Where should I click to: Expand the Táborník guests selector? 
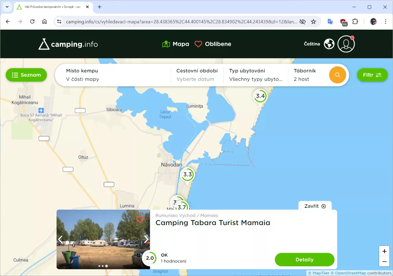tap(305, 75)
